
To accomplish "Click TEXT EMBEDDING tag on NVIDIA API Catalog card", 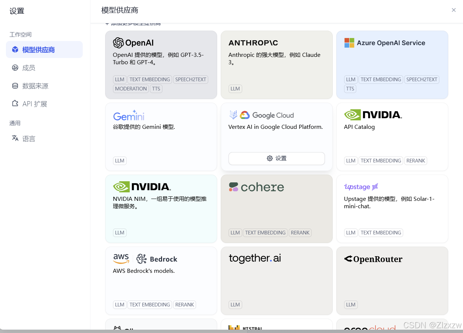I will (381, 161).
